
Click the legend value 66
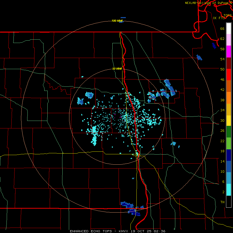pos(222,28)
